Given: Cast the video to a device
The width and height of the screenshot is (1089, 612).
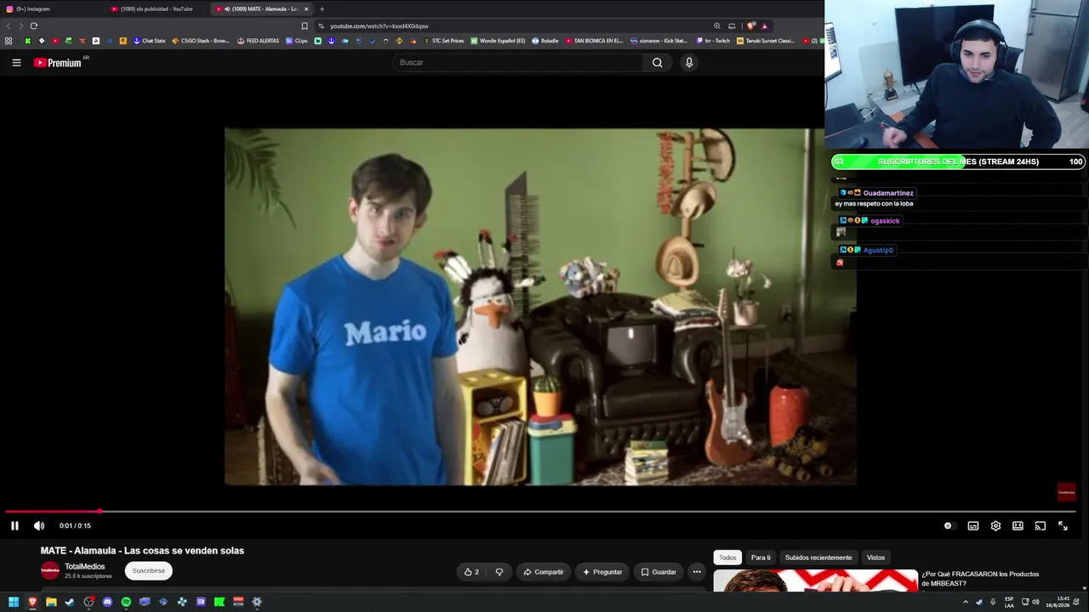Looking at the screenshot, I should point(1040,526).
